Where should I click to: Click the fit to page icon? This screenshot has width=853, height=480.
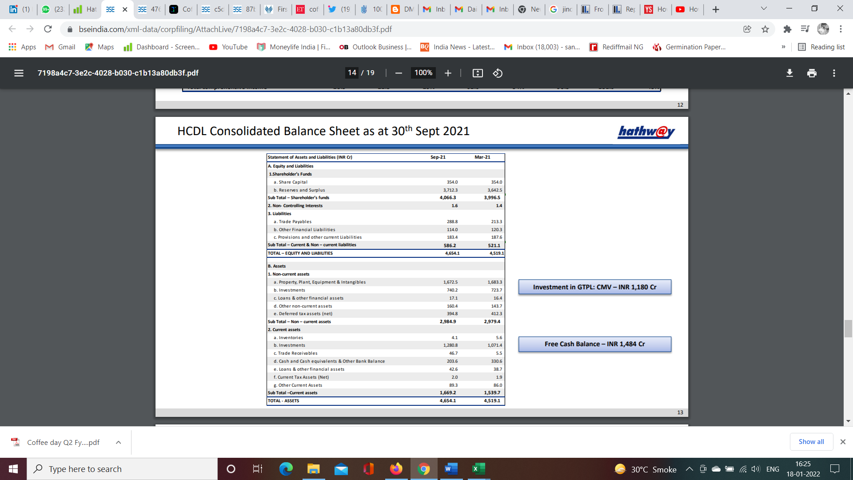pos(478,73)
